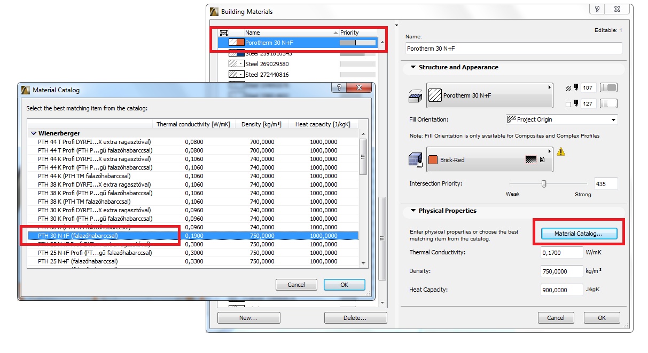Image resolution: width=648 pixels, height=353 pixels.
Task: Open the Fill Orientation Project Origin dropdown
Action: [x=561, y=119]
